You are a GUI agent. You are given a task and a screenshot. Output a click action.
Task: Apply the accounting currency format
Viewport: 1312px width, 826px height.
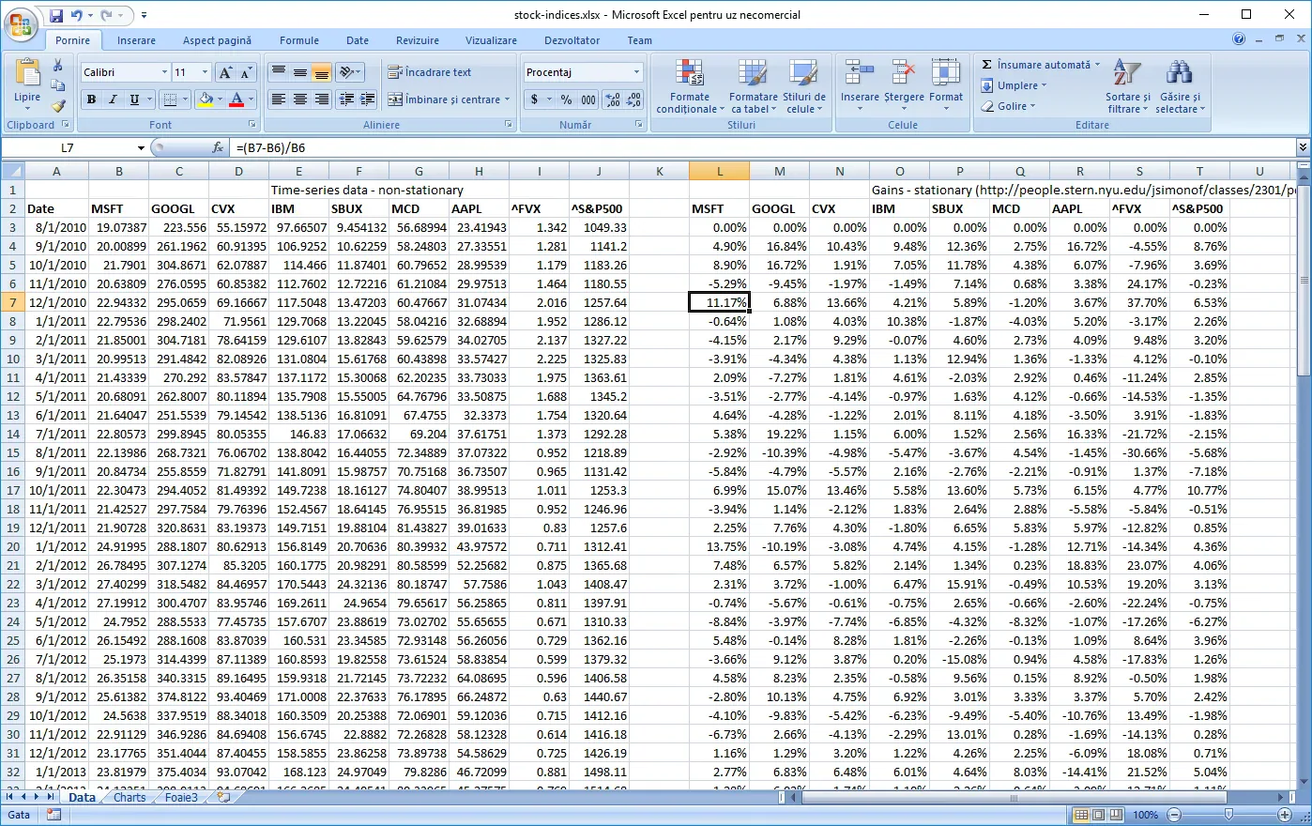[x=534, y=99]
